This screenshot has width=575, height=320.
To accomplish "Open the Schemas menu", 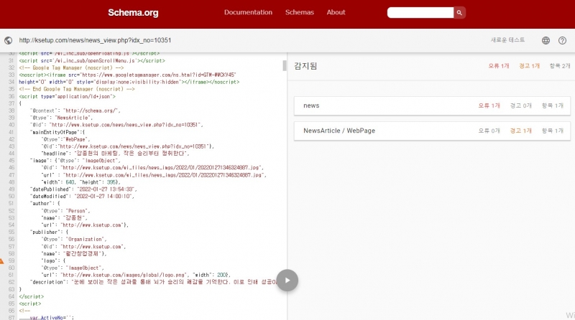I will (x=300, y=12).
